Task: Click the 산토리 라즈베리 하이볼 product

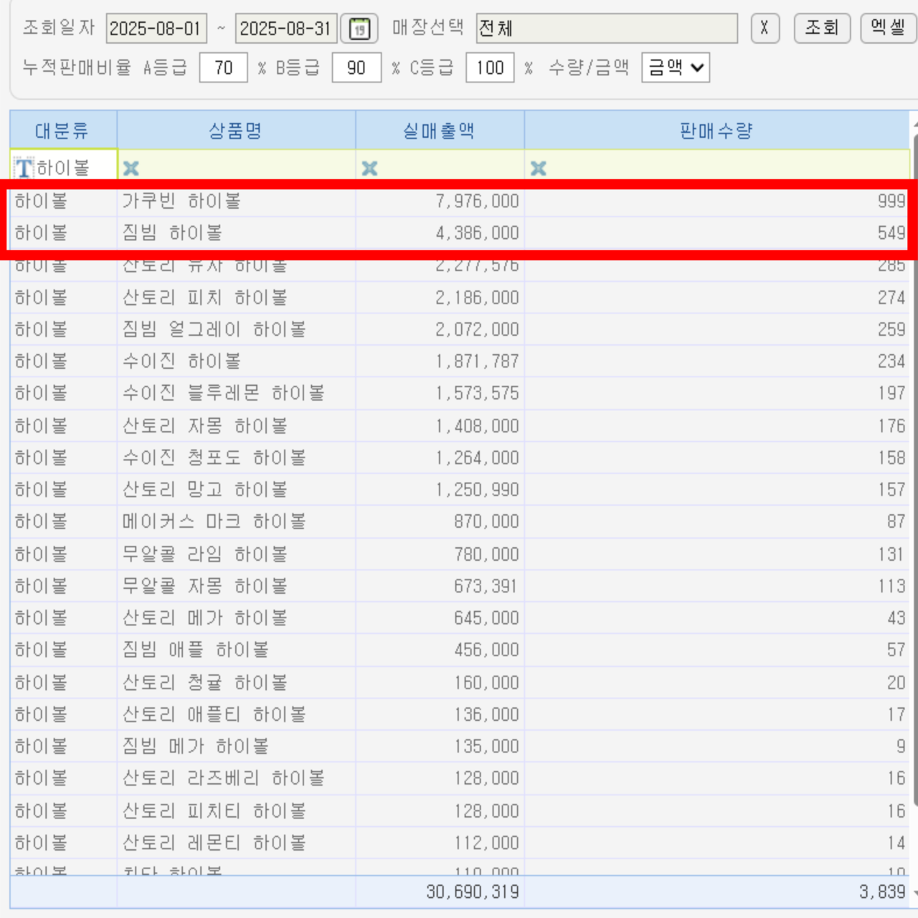Action: click(x=223, y=778)
